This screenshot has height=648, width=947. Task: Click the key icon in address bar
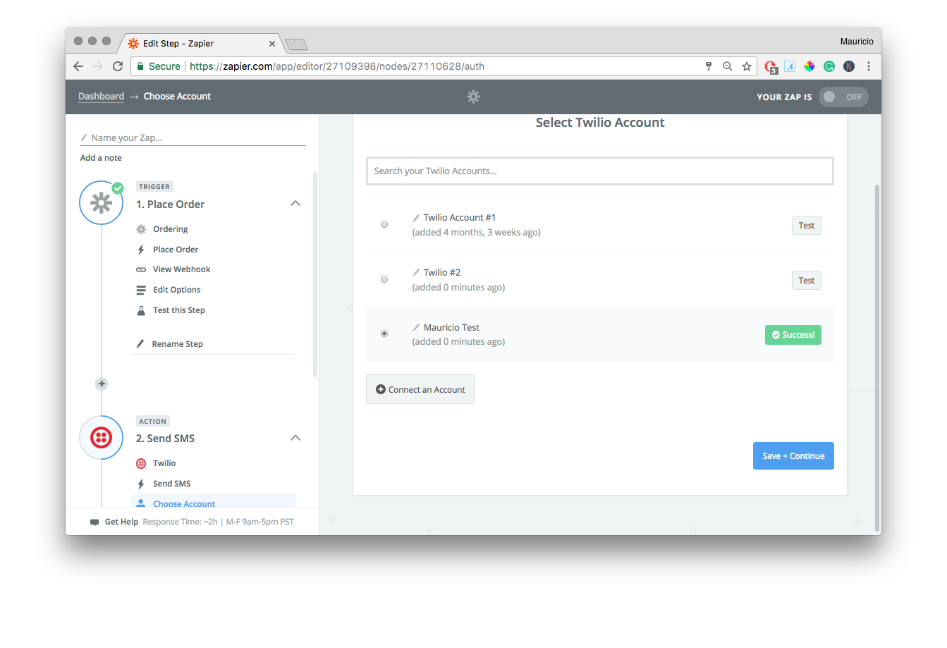pos(709,66)
